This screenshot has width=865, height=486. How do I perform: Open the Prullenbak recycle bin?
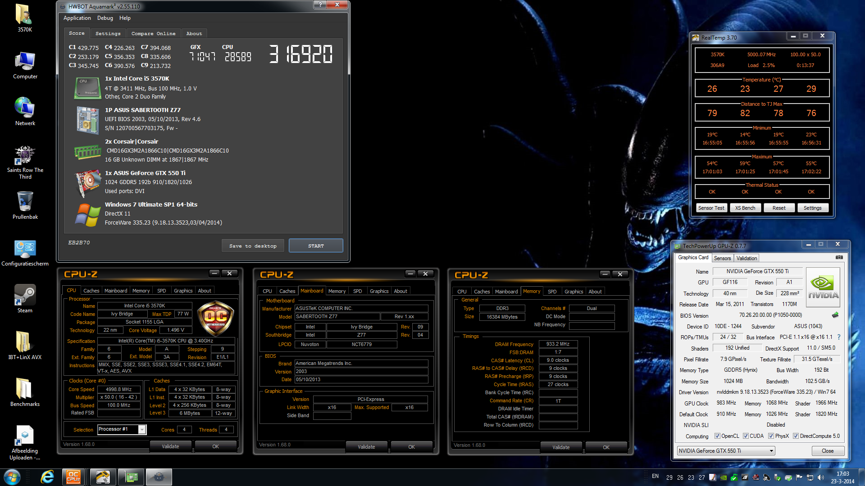pos(25,205)
